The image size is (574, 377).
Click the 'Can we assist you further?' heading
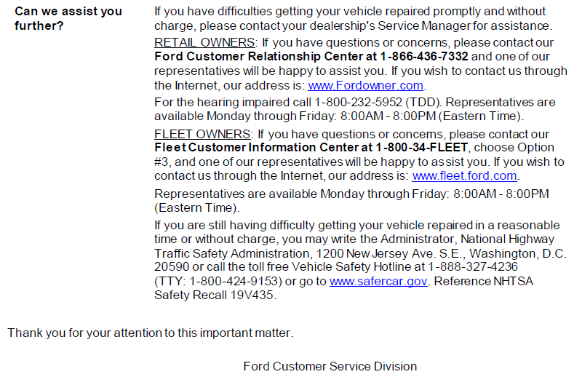point(68,18)
